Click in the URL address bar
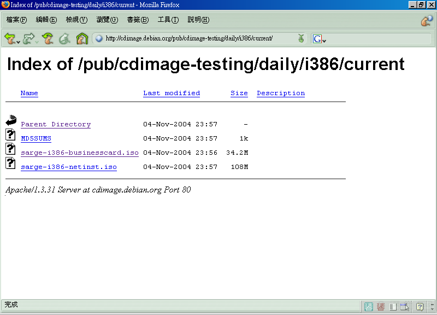 point(197,38)
